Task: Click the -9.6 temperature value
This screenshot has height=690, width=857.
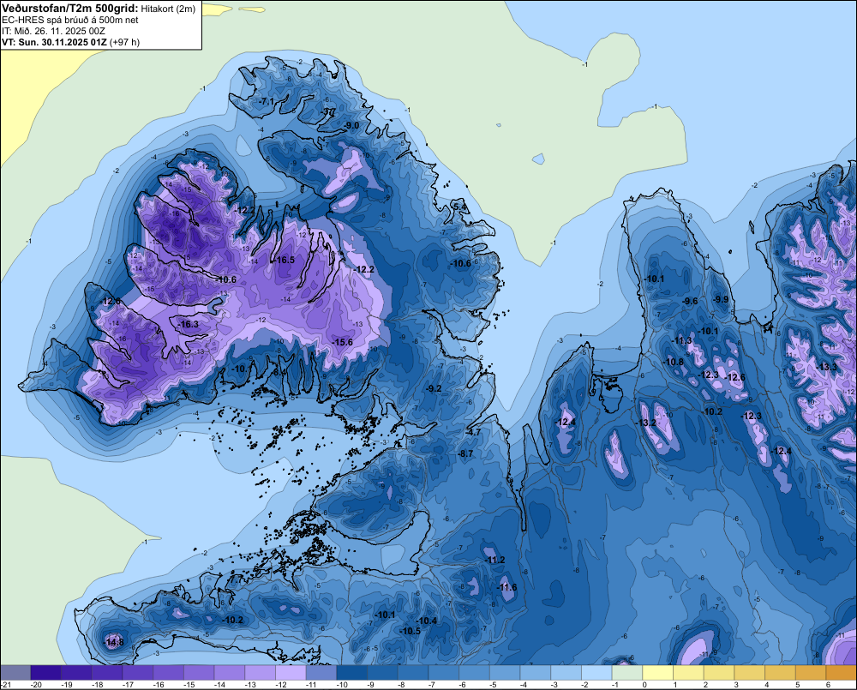Action: [691, 301]
